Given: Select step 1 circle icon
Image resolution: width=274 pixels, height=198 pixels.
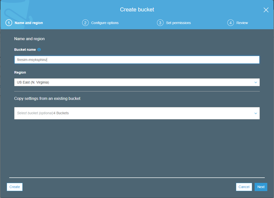Looking at the screenshot, I should pos(9,23).
